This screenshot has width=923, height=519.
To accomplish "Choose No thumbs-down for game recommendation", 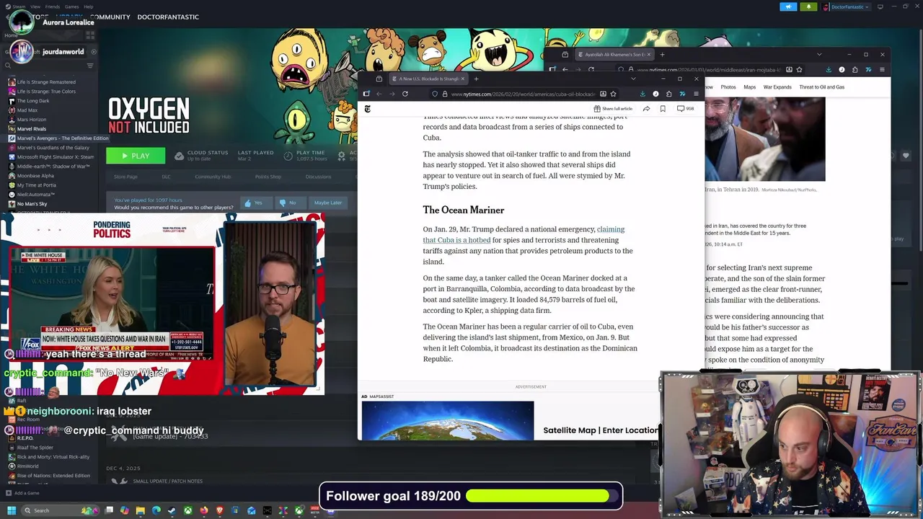I will pyautogui.click(x=291, y=203).
